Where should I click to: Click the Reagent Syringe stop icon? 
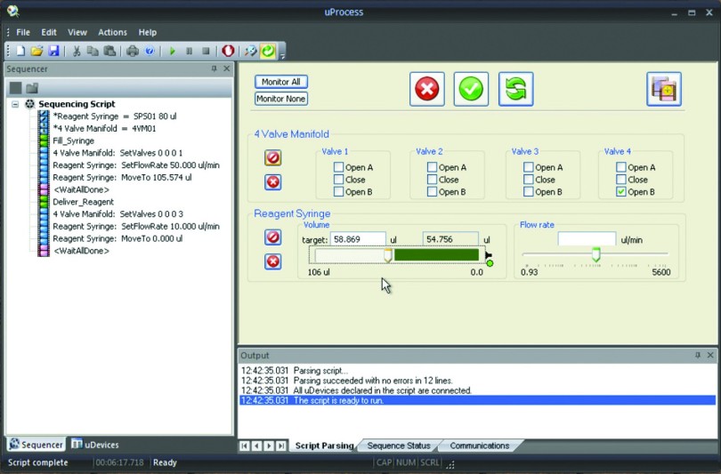tap(272, 237)
